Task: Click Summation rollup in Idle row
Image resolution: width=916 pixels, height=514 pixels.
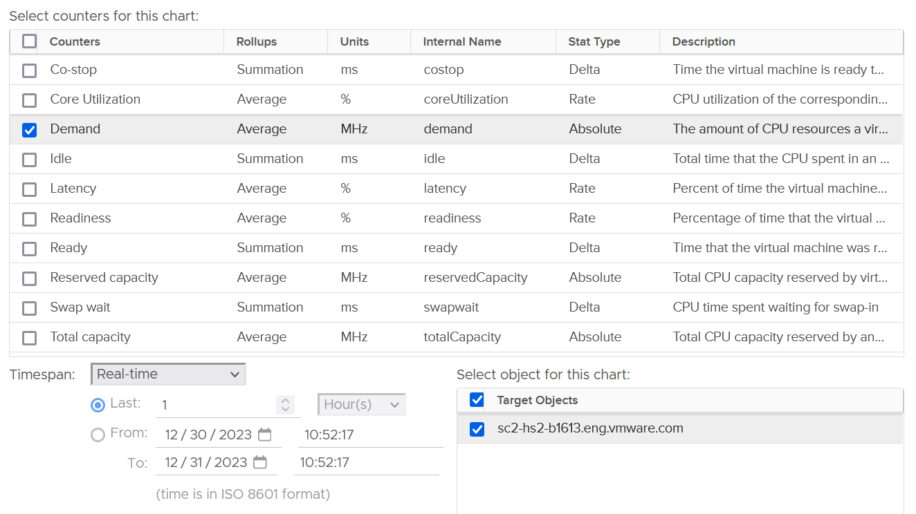Action: pyautogui.click(x=270, y=159)
